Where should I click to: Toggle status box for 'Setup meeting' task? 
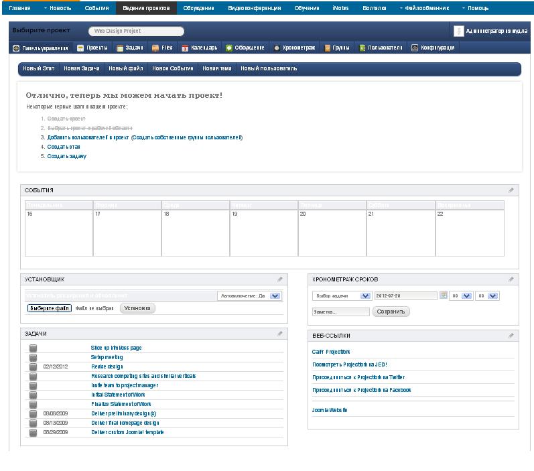click(x=33, y=358)
